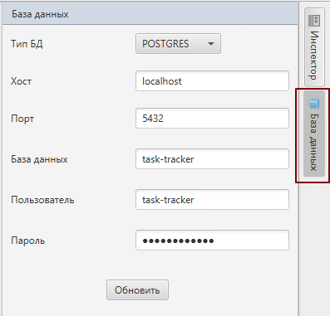This screenshot has width=330, height=316.
Task: Open the Тип БД dropdown showing POSTGRES
Action: coord(178,44)
